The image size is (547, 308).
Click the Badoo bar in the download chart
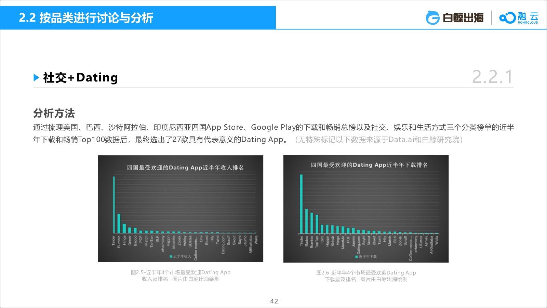click(x=306, y=221)
